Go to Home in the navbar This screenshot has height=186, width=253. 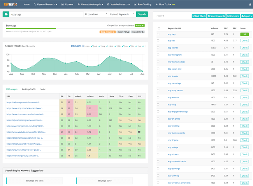point(26,4)
